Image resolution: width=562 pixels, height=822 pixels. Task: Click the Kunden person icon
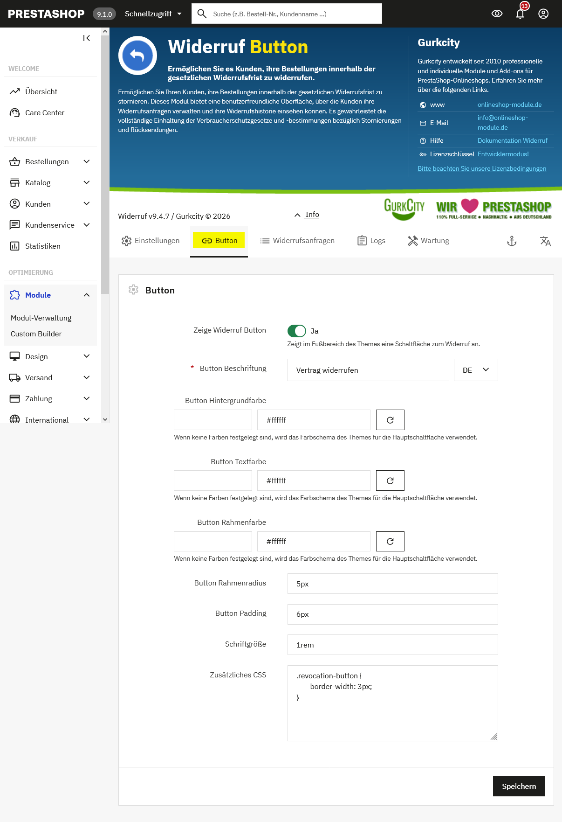click(15, 204)
